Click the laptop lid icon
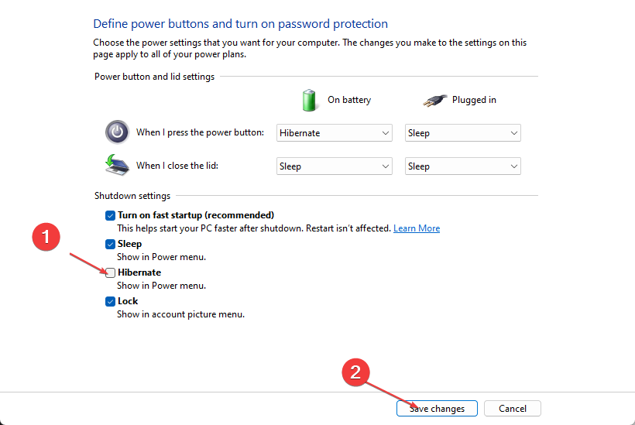This screenshot has width=635, height=425. [x=117, y=166]
